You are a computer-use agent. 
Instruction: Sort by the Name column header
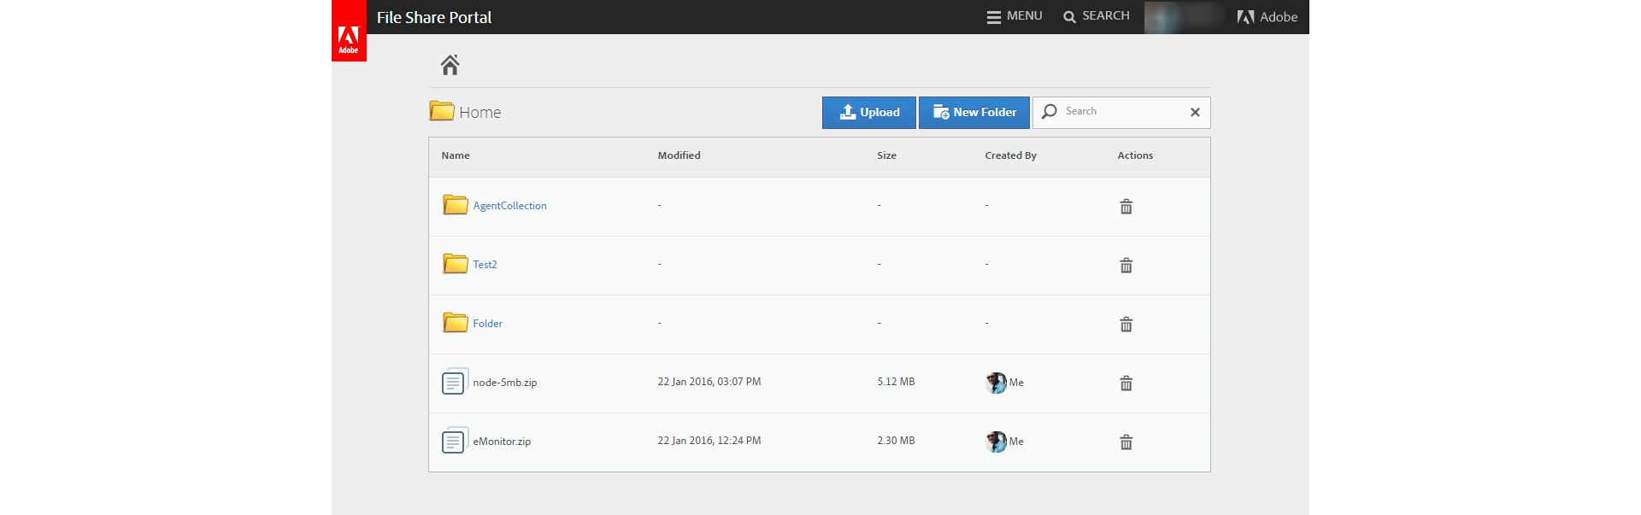pyautogui.click(x=456, y=155)
